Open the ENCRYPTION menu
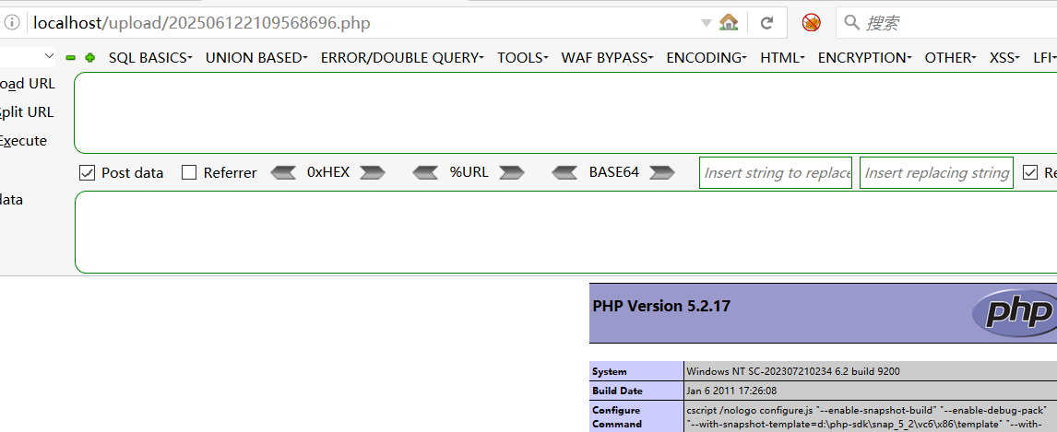The height and width of the screenshot is (432, 1057). tap(864, 58)
